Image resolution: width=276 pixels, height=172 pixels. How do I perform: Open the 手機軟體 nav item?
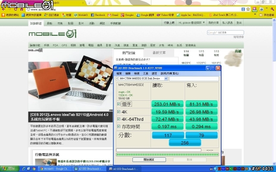pos(116,23)
